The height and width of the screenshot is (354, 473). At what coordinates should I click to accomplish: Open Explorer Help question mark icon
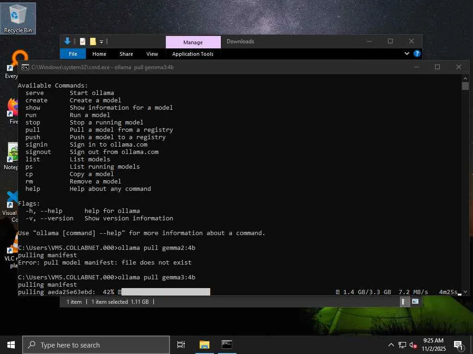(417, 53)
